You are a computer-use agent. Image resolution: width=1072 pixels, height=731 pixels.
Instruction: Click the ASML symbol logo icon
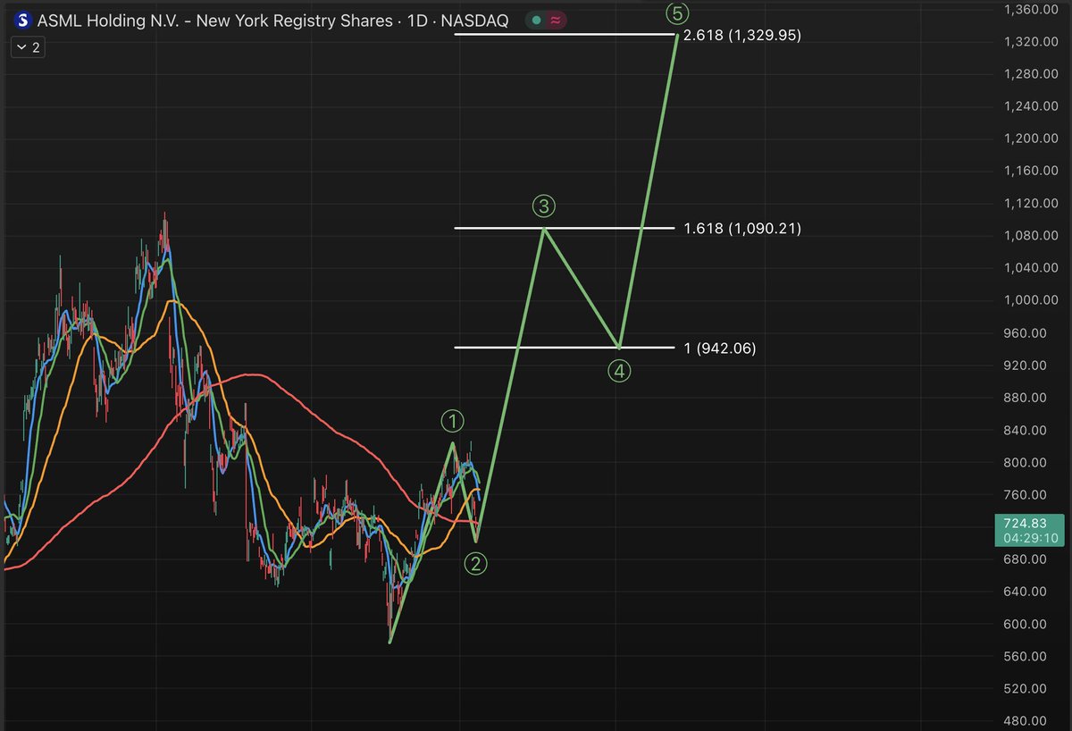click(x=21, y=20)
